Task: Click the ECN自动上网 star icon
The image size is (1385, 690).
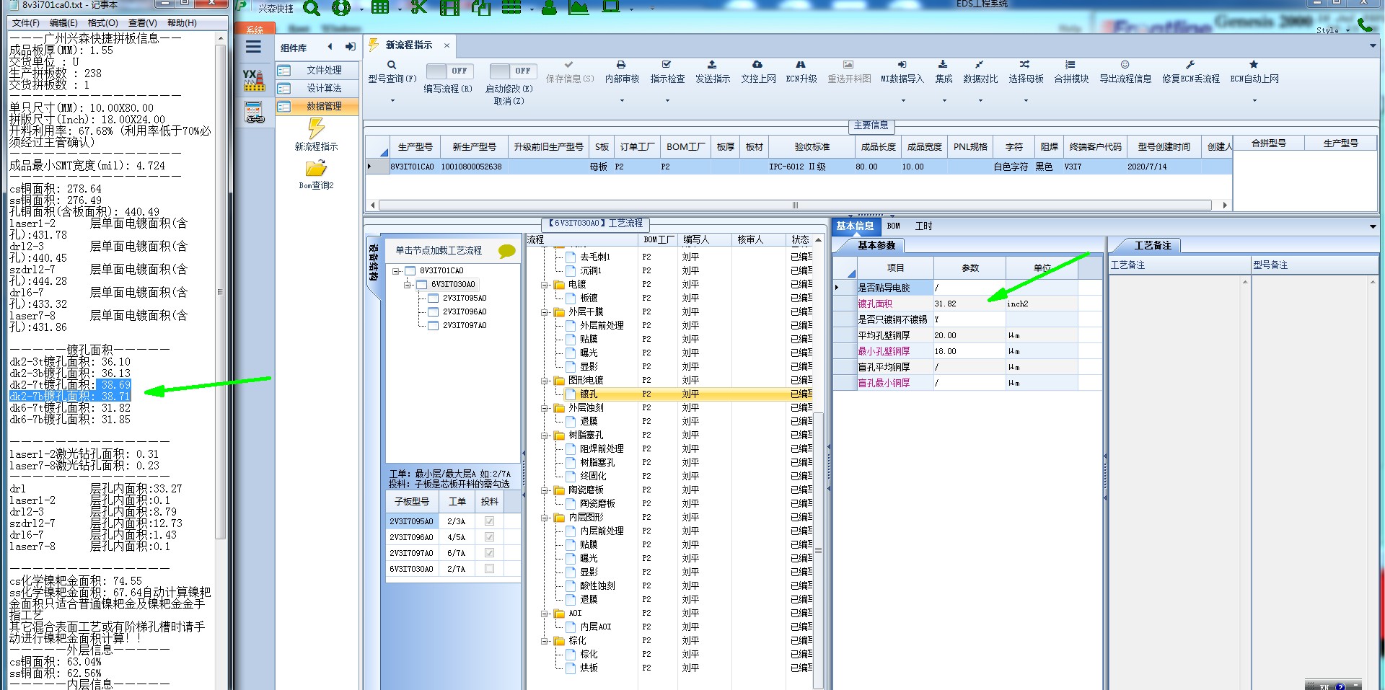Action: pyautogui.click(x=1254, y=65)
